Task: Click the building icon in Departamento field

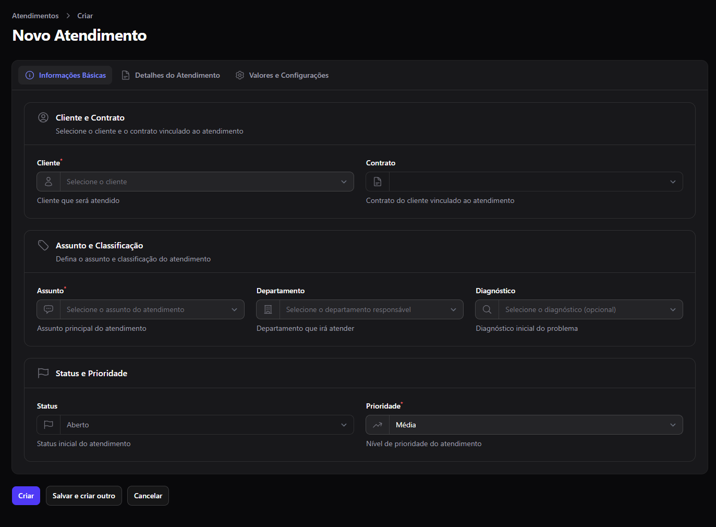Action: [268, 309]
